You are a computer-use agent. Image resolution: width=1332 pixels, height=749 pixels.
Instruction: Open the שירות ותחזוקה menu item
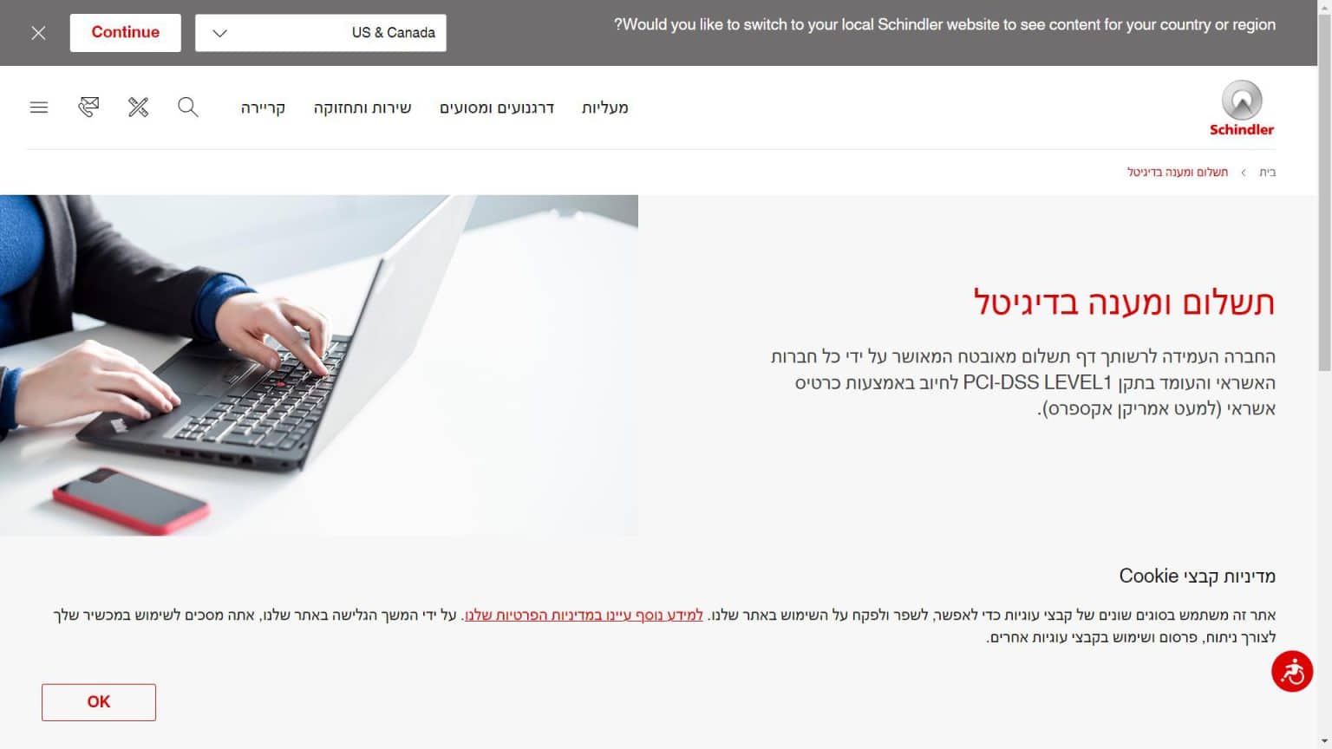point(362,107)
